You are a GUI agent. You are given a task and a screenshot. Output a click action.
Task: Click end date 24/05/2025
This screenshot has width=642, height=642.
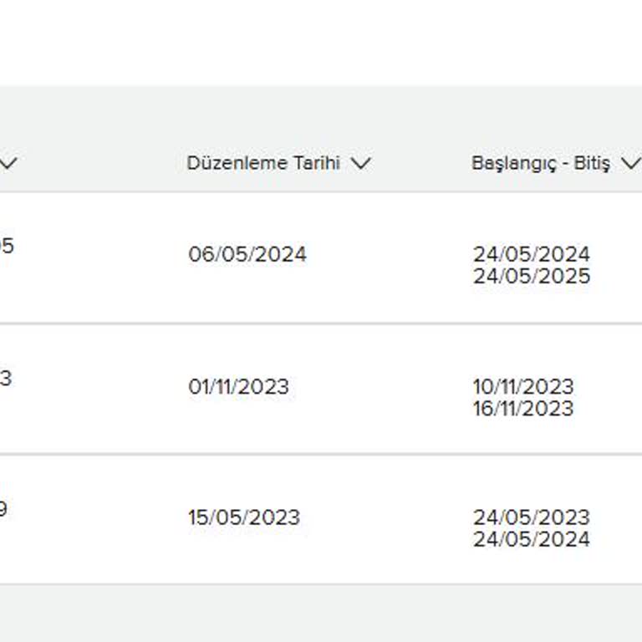pos(531,277)
